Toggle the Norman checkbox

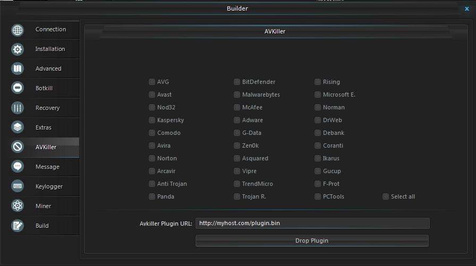click(318, 107)
